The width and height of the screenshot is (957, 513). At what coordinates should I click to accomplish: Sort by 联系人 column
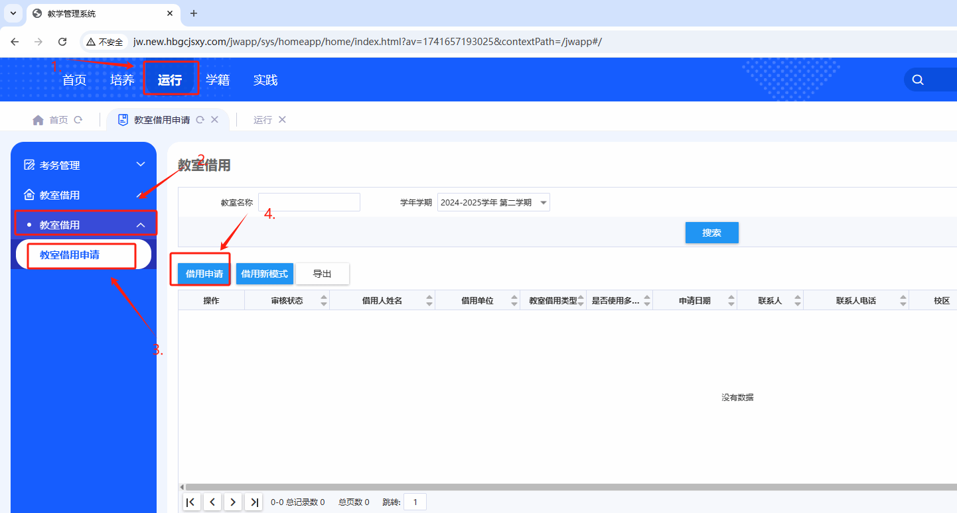click(x=798, y=300)
